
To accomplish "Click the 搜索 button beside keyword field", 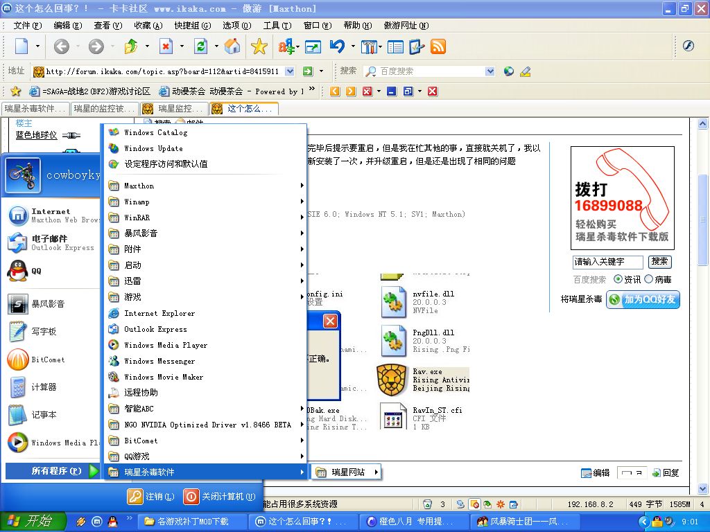I will [x=659, y=261].
